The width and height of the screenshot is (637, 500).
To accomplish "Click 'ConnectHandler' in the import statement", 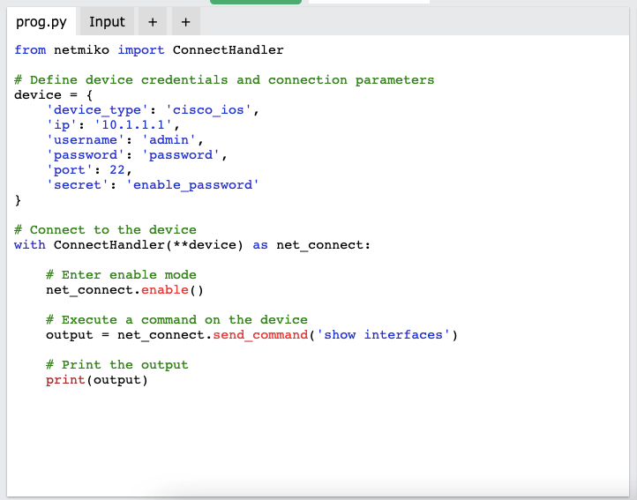I will [x=228, y=50].
